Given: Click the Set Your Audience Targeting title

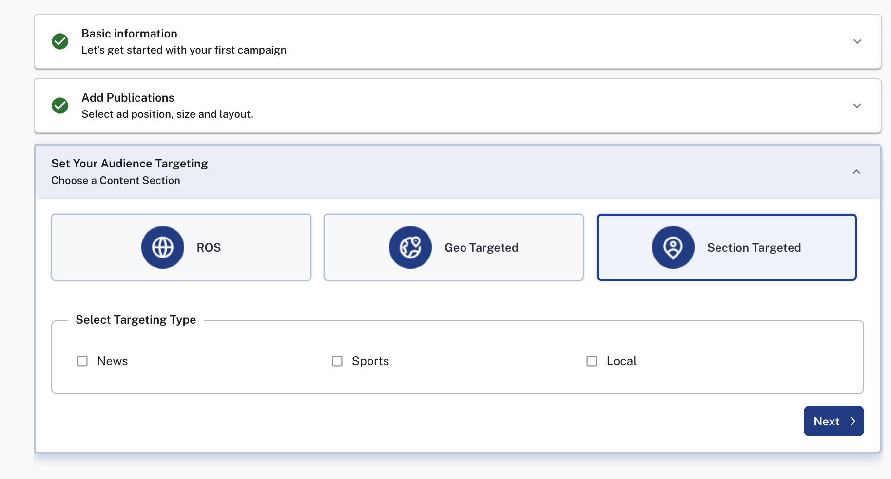Looking at the screenshot, I should point(130,164).
